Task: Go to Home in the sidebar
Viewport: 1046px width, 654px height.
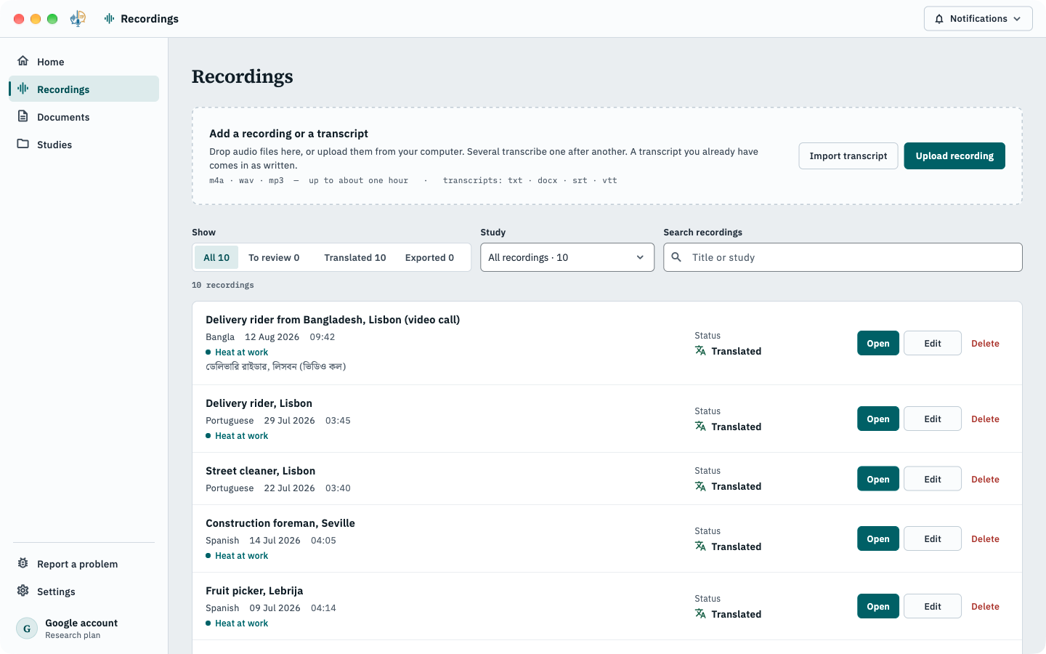Action: pyautogui.click(x=84, y=62)
